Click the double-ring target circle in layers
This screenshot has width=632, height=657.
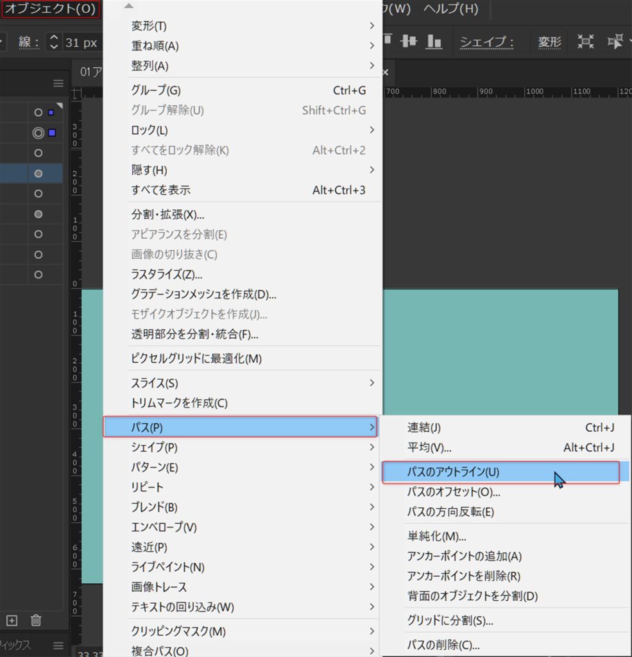coord(38,133)
